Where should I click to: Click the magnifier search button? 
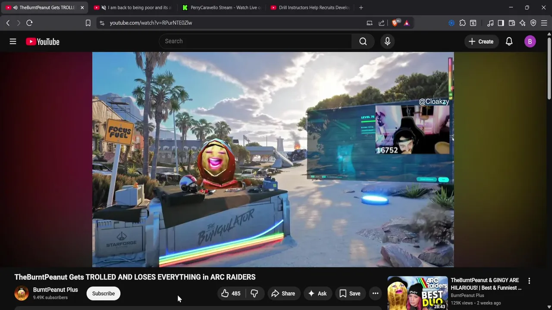click(363, 41)
